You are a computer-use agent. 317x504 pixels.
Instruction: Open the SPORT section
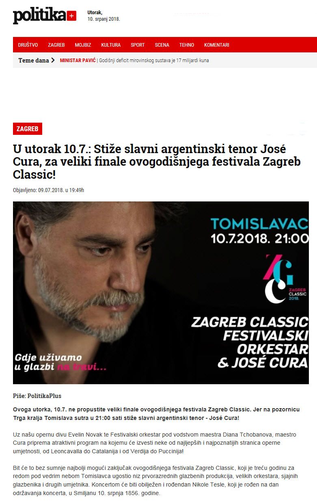tap(138, 45)
